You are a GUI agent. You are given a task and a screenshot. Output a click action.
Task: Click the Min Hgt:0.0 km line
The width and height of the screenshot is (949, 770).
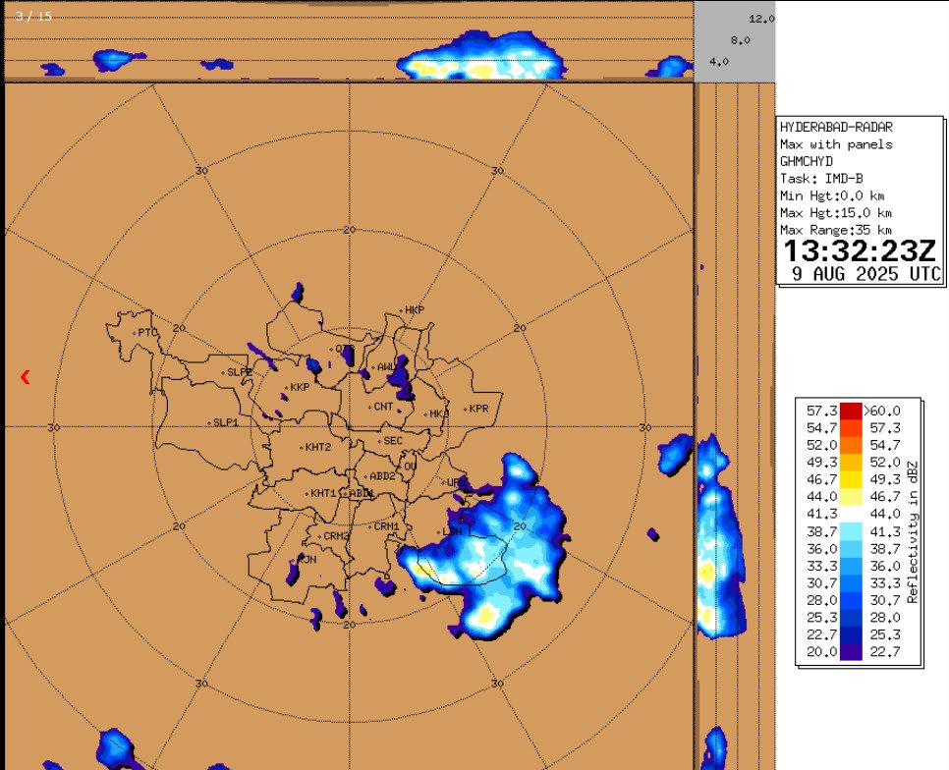point(832,195)
